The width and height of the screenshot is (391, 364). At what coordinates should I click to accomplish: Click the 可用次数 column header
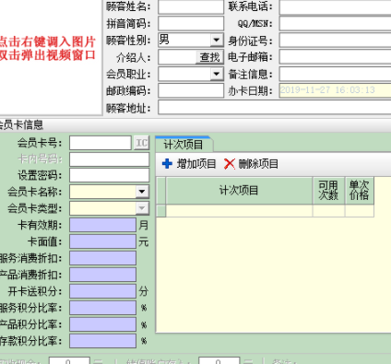[x=328, y=191]
